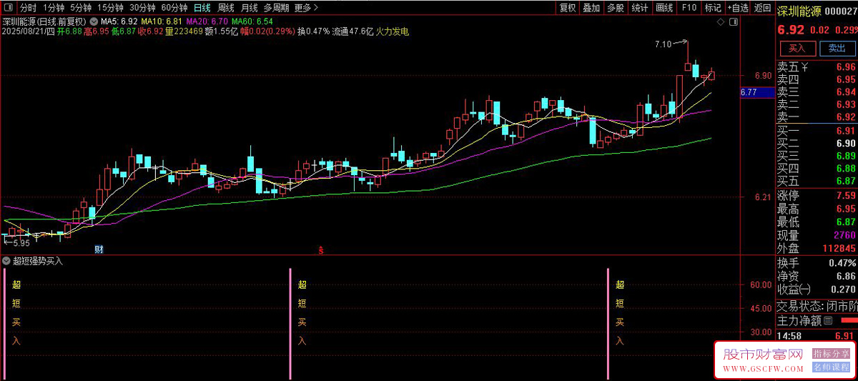Click the blue 卖出 sell button
The width and height of the screenshot is (858, 381).
click(837, 49)
